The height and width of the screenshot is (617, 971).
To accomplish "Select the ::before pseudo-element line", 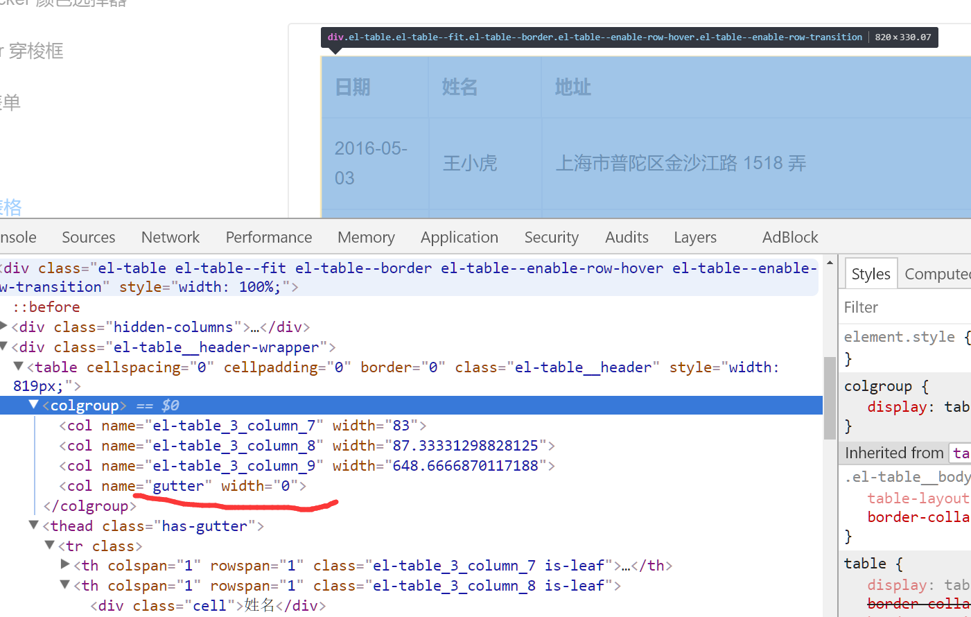I will [46, 306].
